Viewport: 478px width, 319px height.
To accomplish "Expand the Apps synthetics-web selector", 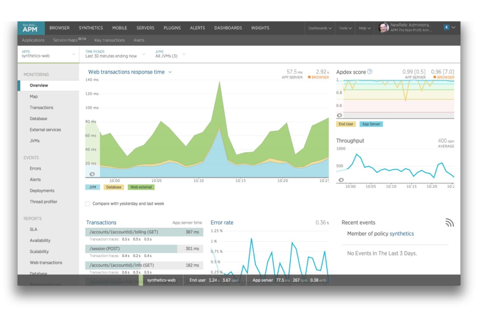I will pyautogui.click(x=48, y=54).
